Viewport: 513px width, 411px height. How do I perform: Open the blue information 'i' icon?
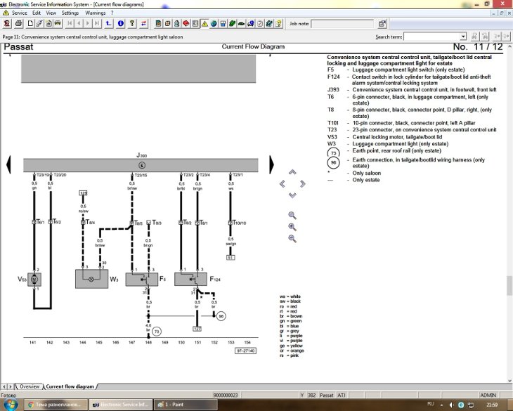click(121, 24)
